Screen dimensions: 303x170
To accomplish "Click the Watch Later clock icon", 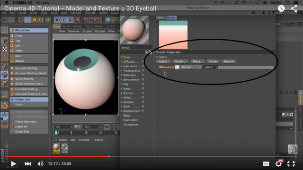I will pos(281,8).
